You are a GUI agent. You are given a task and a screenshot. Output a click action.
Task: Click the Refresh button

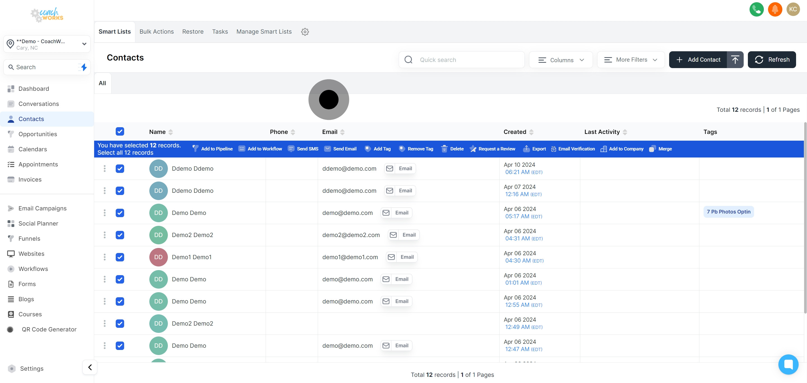[772, 59]
